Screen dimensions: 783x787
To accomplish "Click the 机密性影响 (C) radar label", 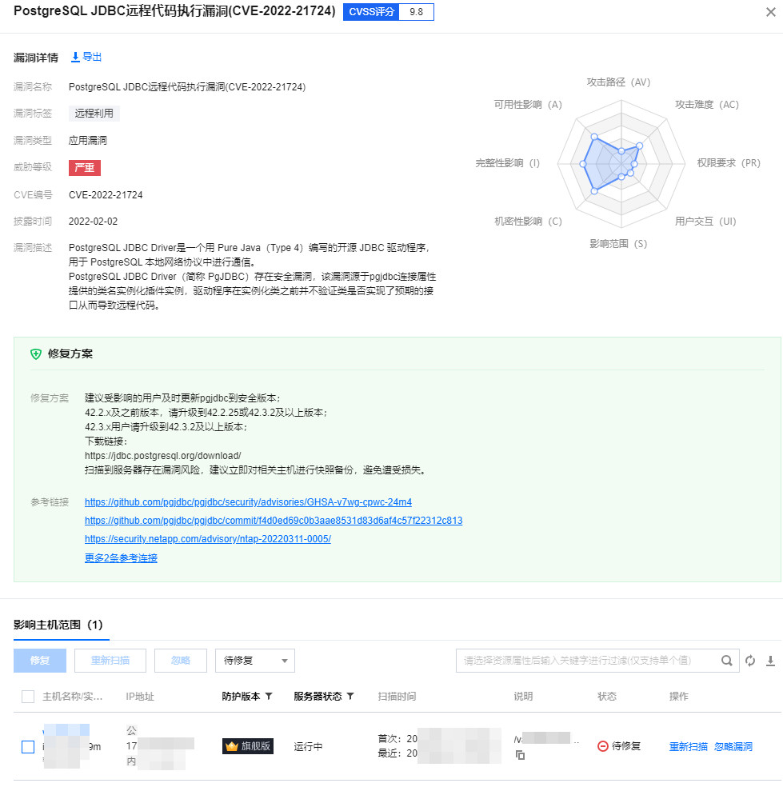I will pos(528,222).
